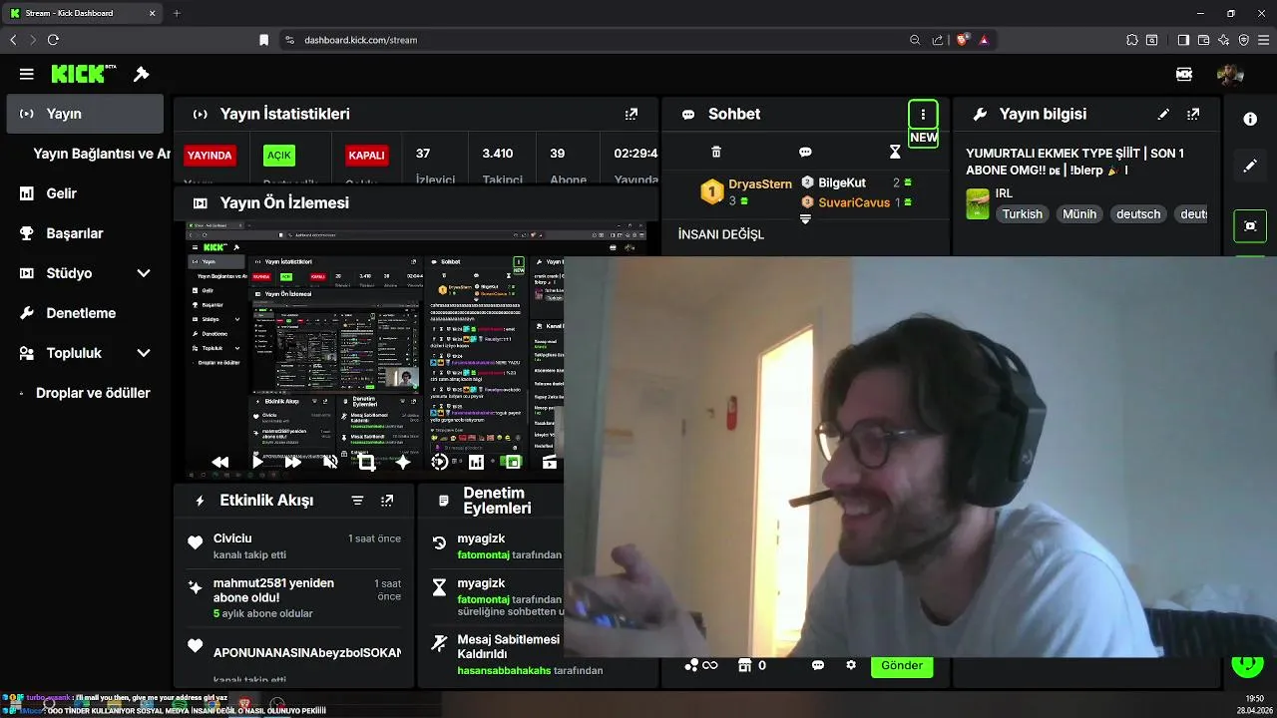1277x718 pixels.
Task: Click the browser address bar URL
Action: point(360,40)
